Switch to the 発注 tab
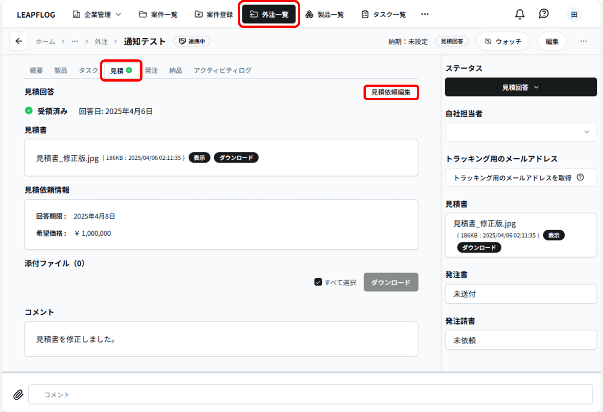The width and height of the screenshot is (603, 412). pos(151,70)
